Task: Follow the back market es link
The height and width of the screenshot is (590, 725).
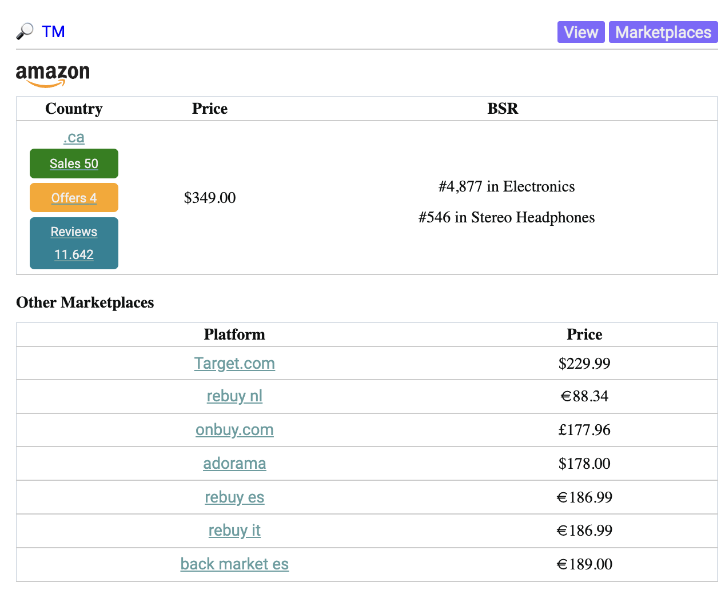Action: pos(234,564)
